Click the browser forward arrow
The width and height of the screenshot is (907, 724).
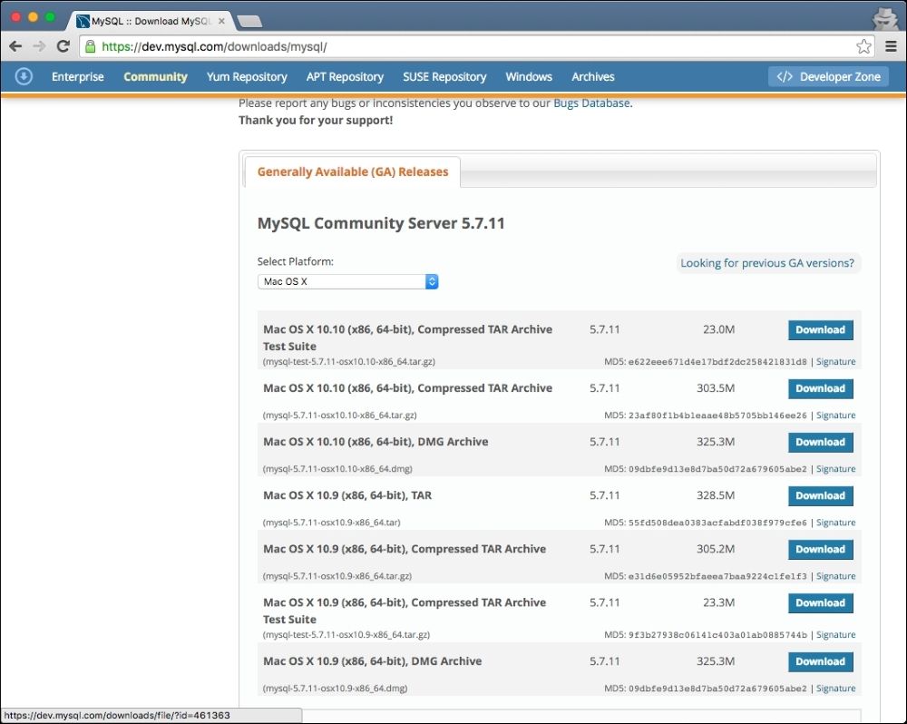point(39,46)
